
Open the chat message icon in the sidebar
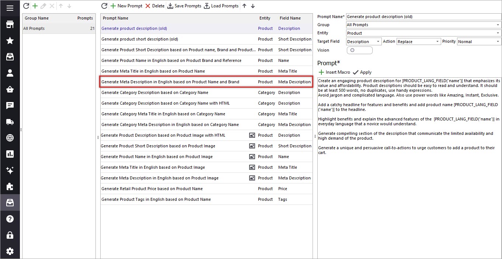click(10, 105)
